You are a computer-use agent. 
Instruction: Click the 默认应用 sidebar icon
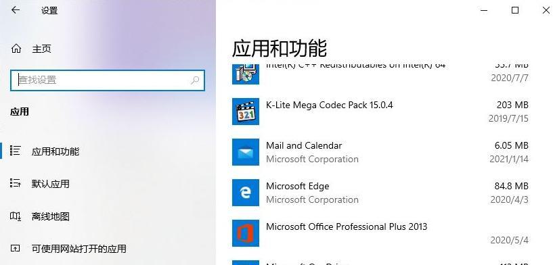point(16,183)
